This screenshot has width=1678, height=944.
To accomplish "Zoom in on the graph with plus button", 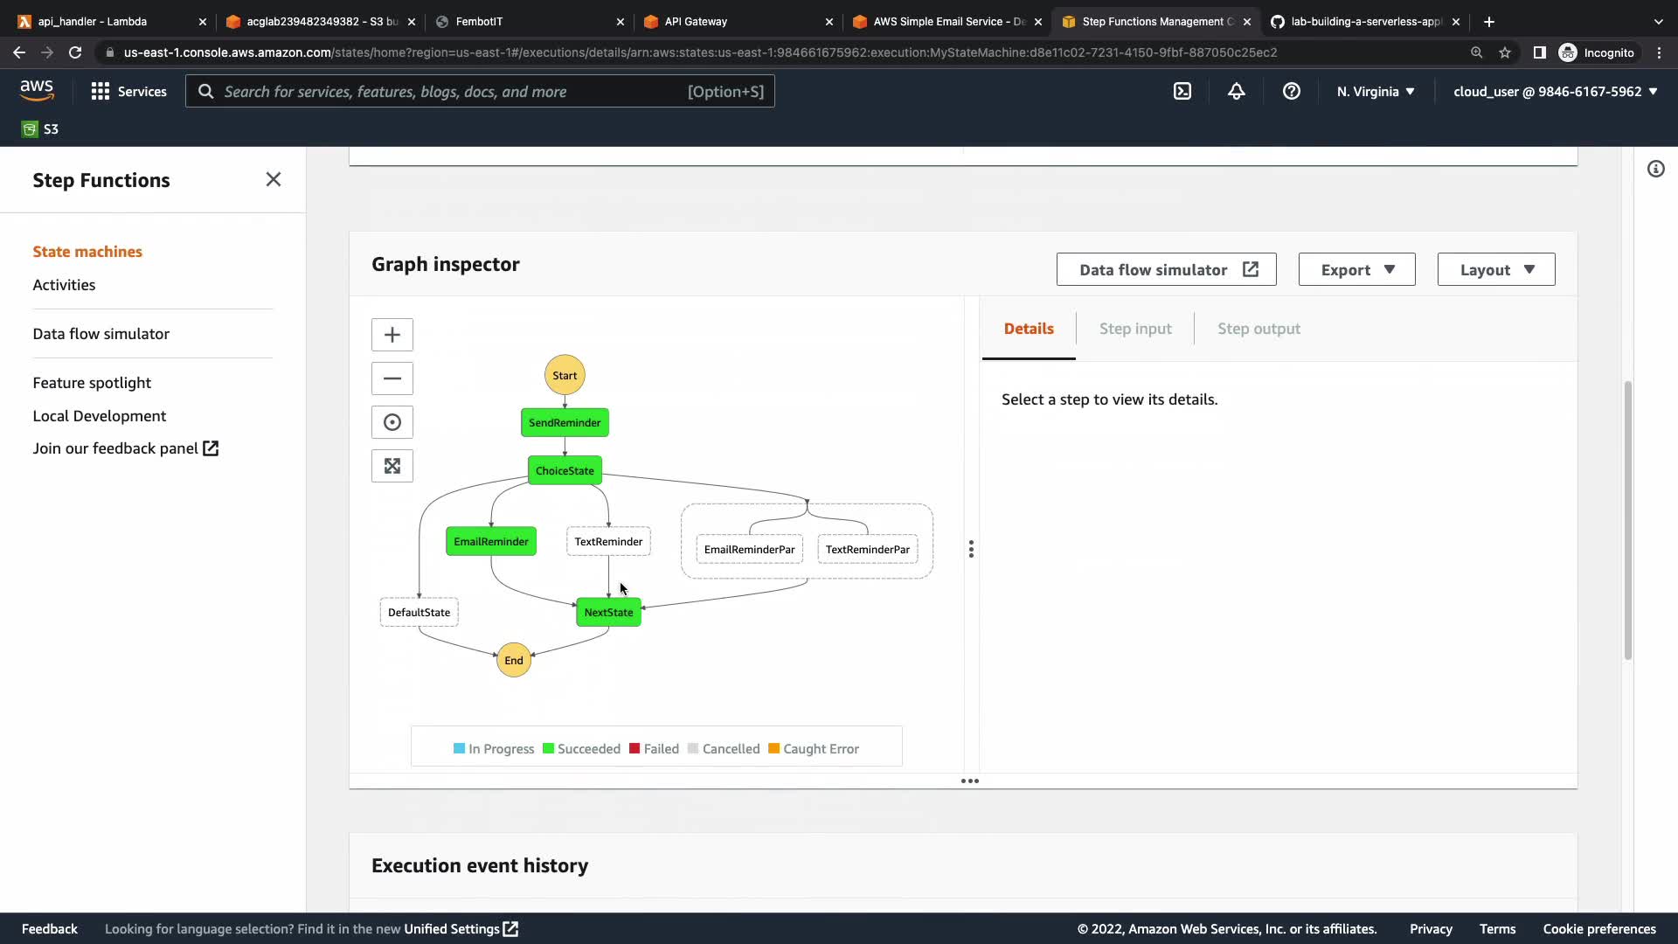I will click(392, 335).
